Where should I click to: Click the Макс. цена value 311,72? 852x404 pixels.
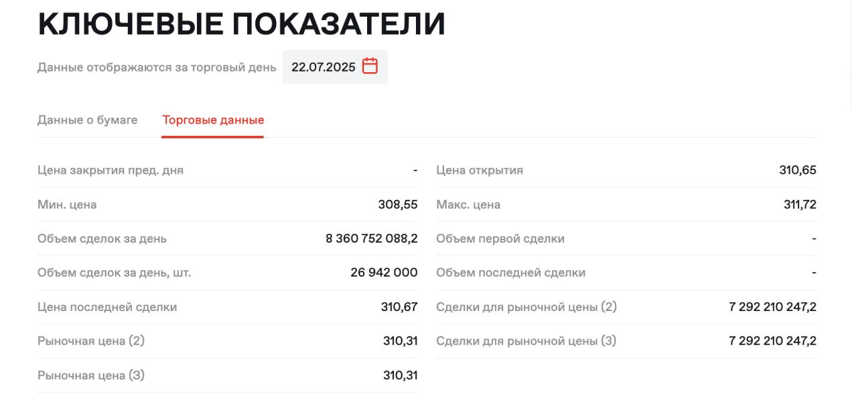coord(800,205)
